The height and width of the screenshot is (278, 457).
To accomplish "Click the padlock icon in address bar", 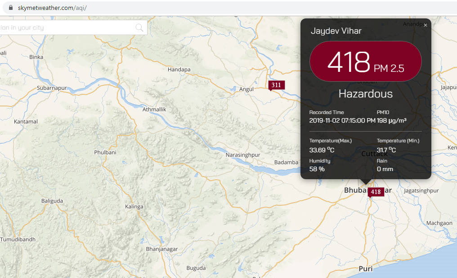I will pos(11,8).
